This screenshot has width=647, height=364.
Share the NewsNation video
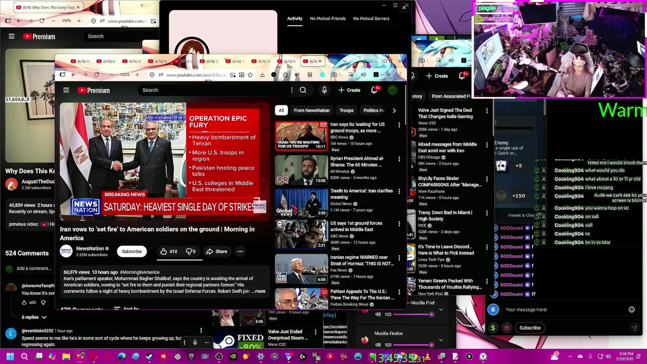[216, 251]
